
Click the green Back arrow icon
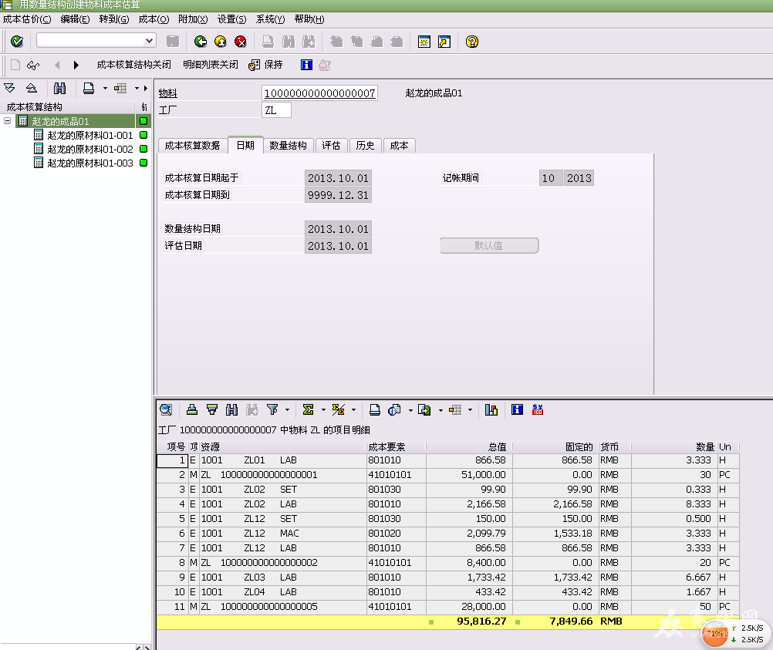tap(200, 42)
